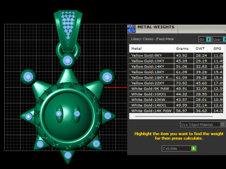
Task: Select the Yellow Gold:18KY R... row
Action: point(176,77)
